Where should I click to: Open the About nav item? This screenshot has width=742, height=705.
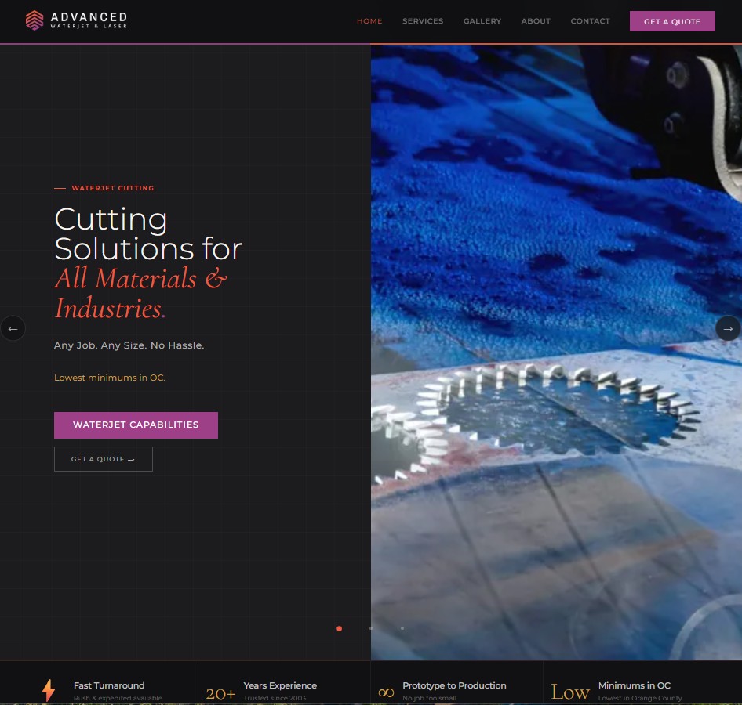[x=536, y=21]
